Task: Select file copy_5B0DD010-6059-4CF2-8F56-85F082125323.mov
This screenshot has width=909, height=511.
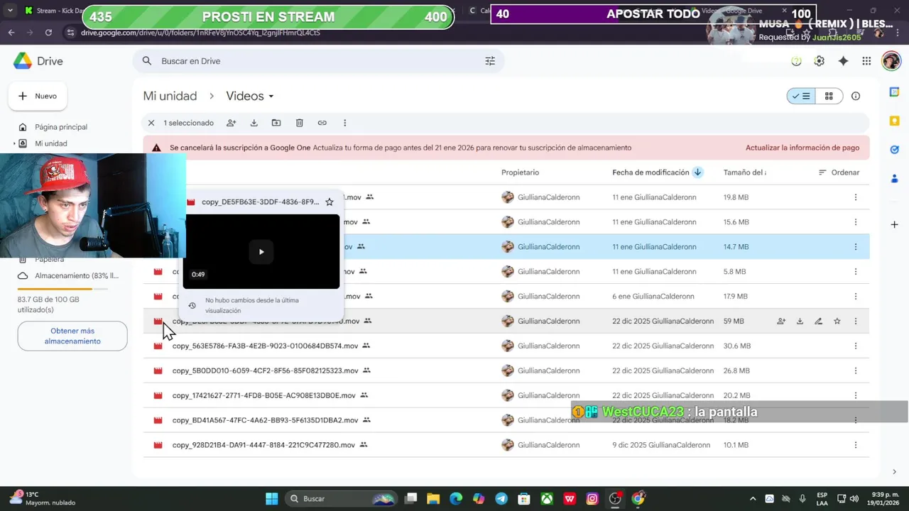Action: pos(266,370)
